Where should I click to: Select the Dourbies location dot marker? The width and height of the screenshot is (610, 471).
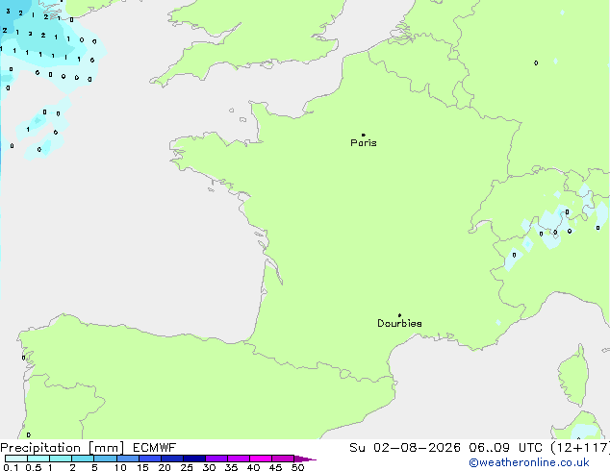pyautogui.click(x=399, y=315)
